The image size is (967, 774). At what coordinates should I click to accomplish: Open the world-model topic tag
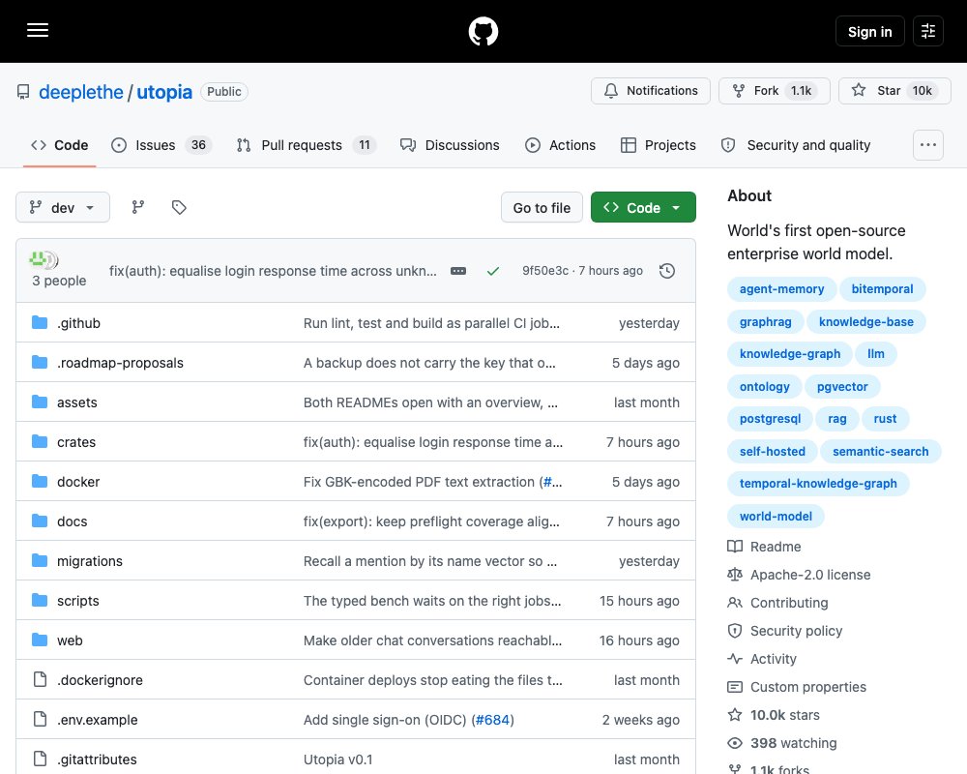(776, 516)
